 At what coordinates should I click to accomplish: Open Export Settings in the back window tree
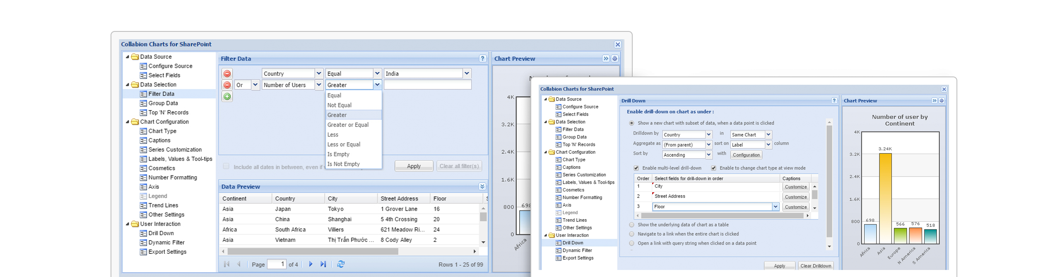tap(167, 252)
